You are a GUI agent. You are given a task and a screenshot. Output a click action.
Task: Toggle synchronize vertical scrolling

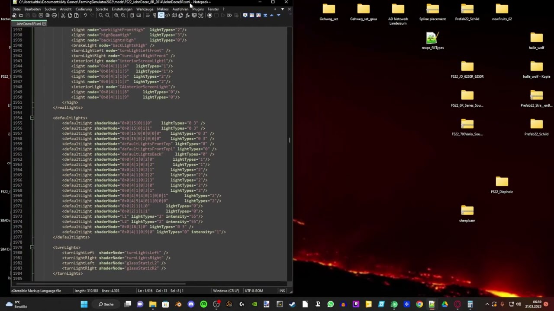coord(132,16)
